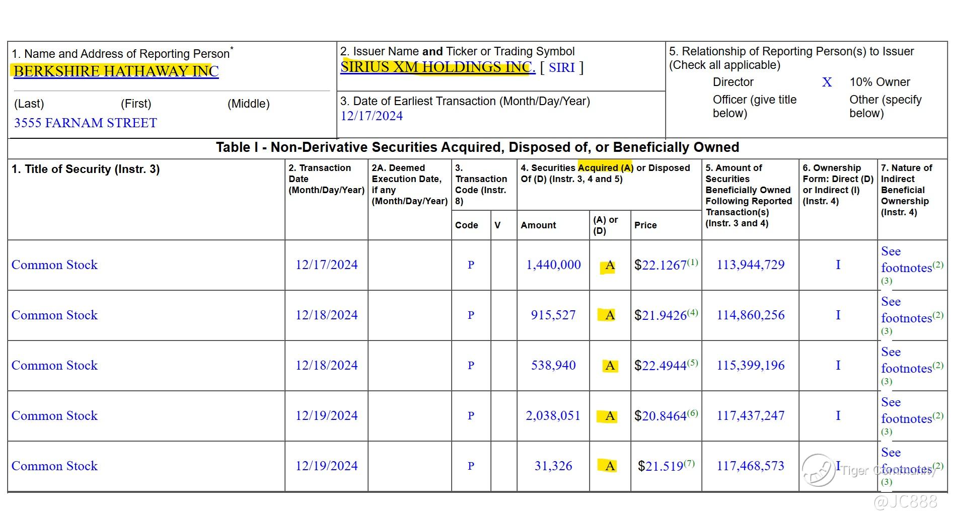956x523 pixels.
Task: Open footnote (1) next to price $22.1267
Action: coord(693,262)
